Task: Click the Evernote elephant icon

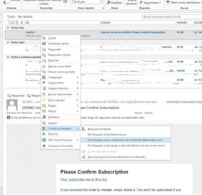Action: pyautogui.click(x=44, y=146)
